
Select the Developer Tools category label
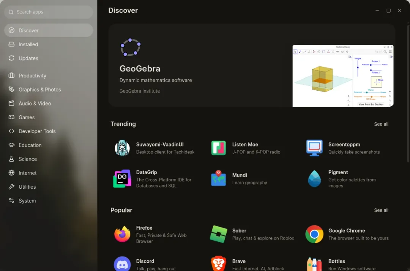37,131
